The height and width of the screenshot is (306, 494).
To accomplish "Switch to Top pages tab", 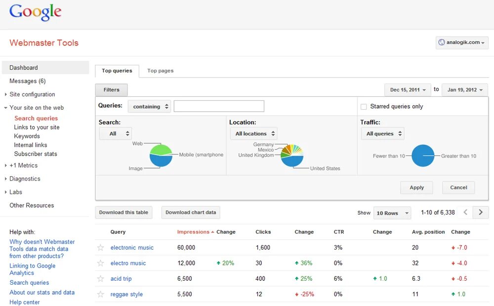I will pyautogui.click(x=161, y=71).
